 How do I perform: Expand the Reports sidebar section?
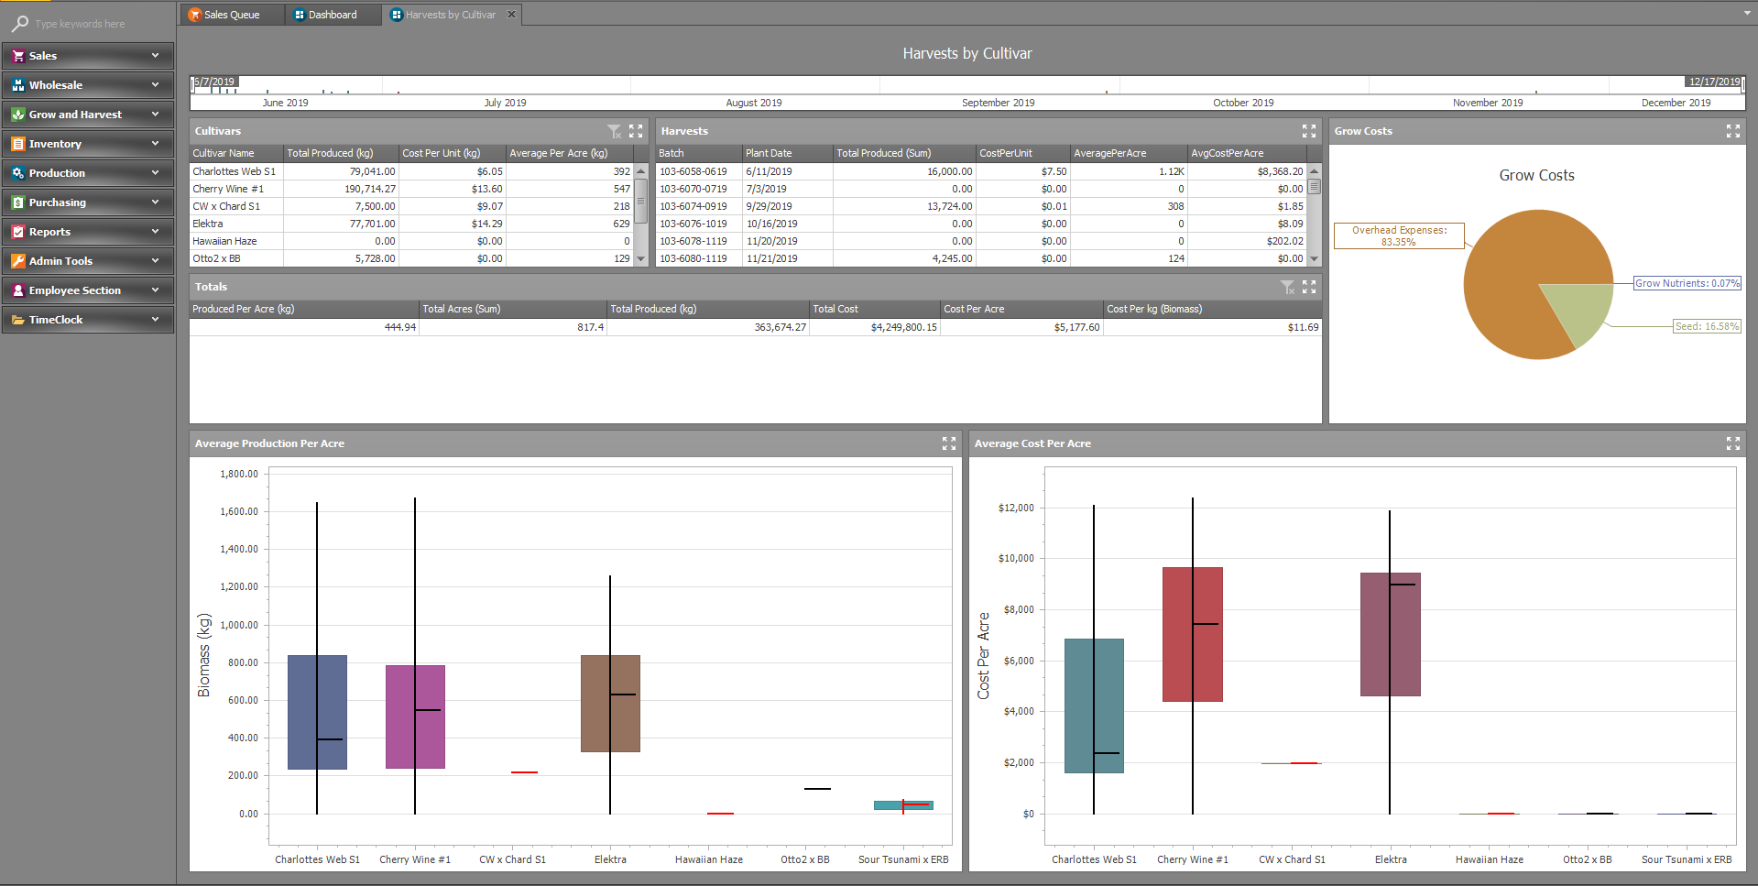pos(88,232)
